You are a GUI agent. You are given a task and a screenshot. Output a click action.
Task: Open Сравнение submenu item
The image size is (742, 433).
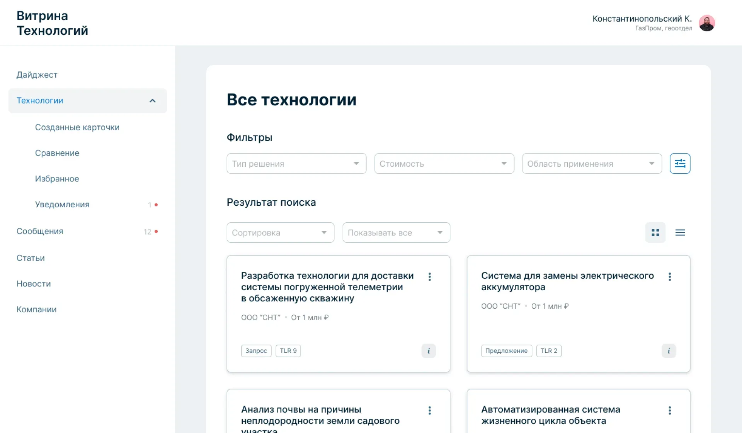57,153
